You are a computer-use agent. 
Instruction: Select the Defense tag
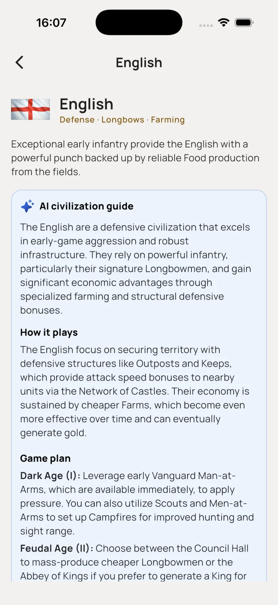pos(77,120)
